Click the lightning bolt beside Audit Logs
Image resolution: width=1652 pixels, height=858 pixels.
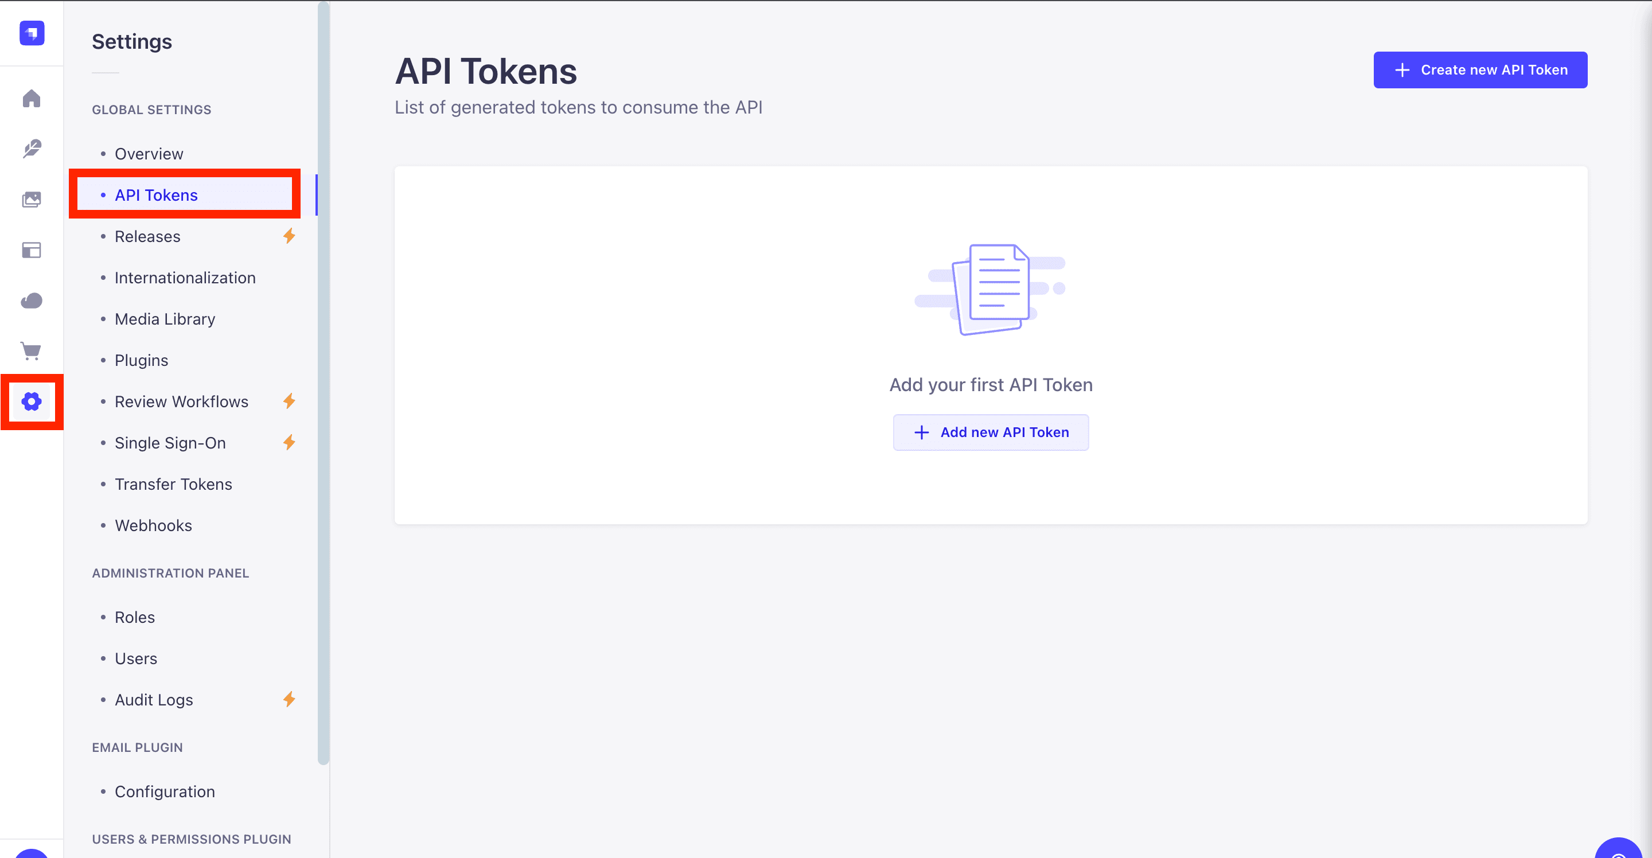point(289,699)
